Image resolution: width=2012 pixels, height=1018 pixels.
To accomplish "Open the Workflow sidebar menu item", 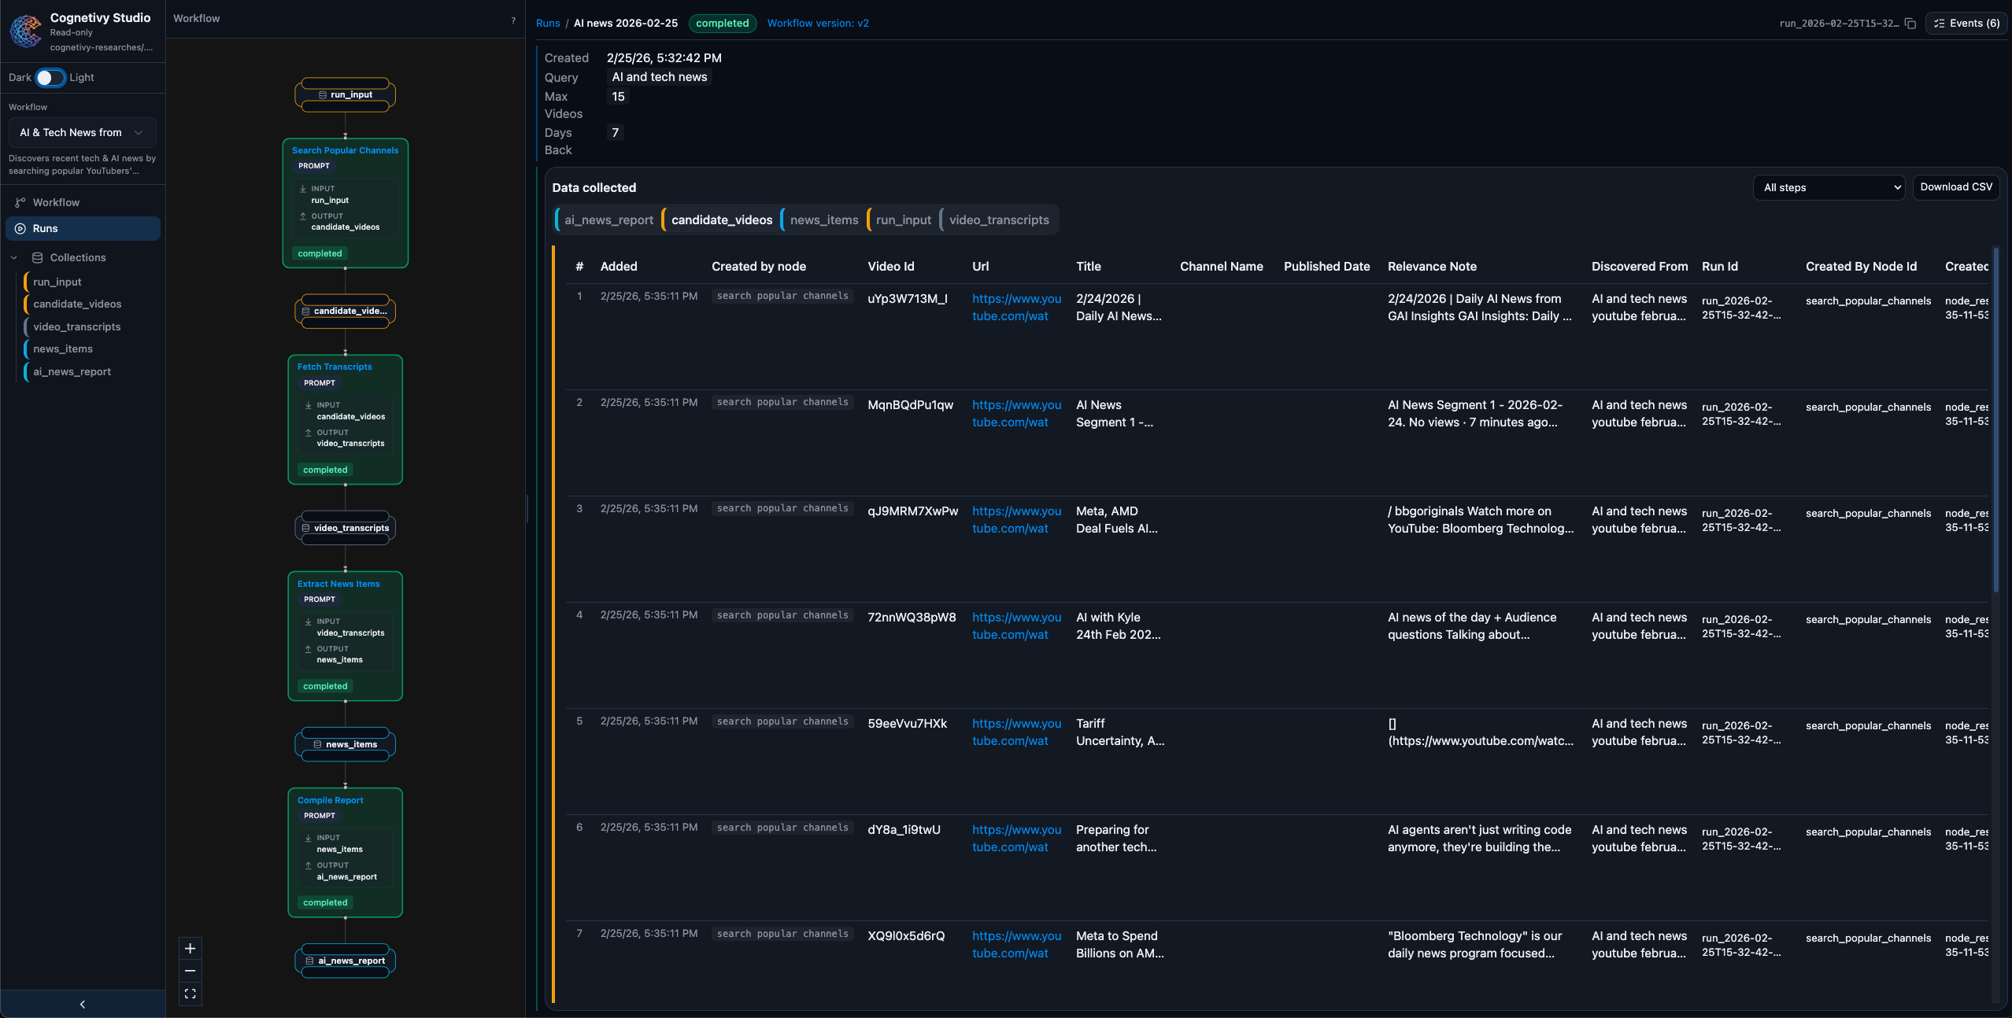I will pos(56,202).
